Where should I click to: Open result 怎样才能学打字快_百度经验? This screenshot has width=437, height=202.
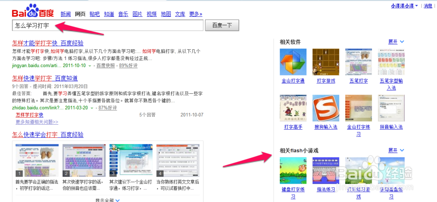point(48,43)
